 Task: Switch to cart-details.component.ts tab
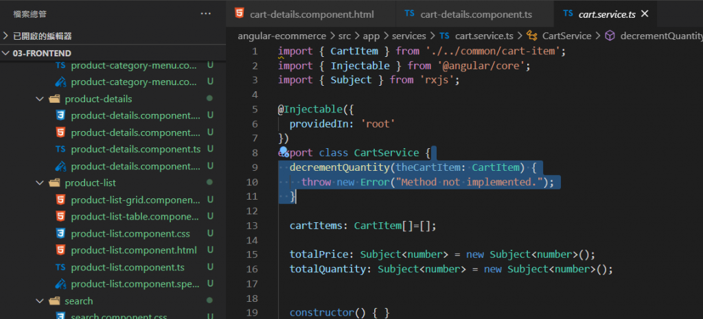475,14
